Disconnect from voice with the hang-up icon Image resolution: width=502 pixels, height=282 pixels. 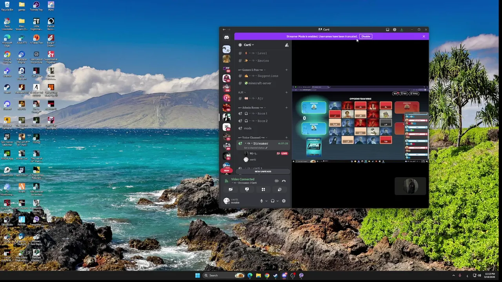coord(284,181)
